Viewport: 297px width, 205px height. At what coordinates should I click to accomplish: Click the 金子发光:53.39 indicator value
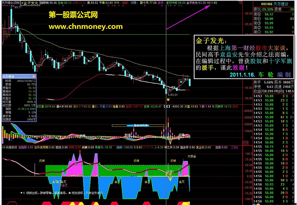coord(196,3)
